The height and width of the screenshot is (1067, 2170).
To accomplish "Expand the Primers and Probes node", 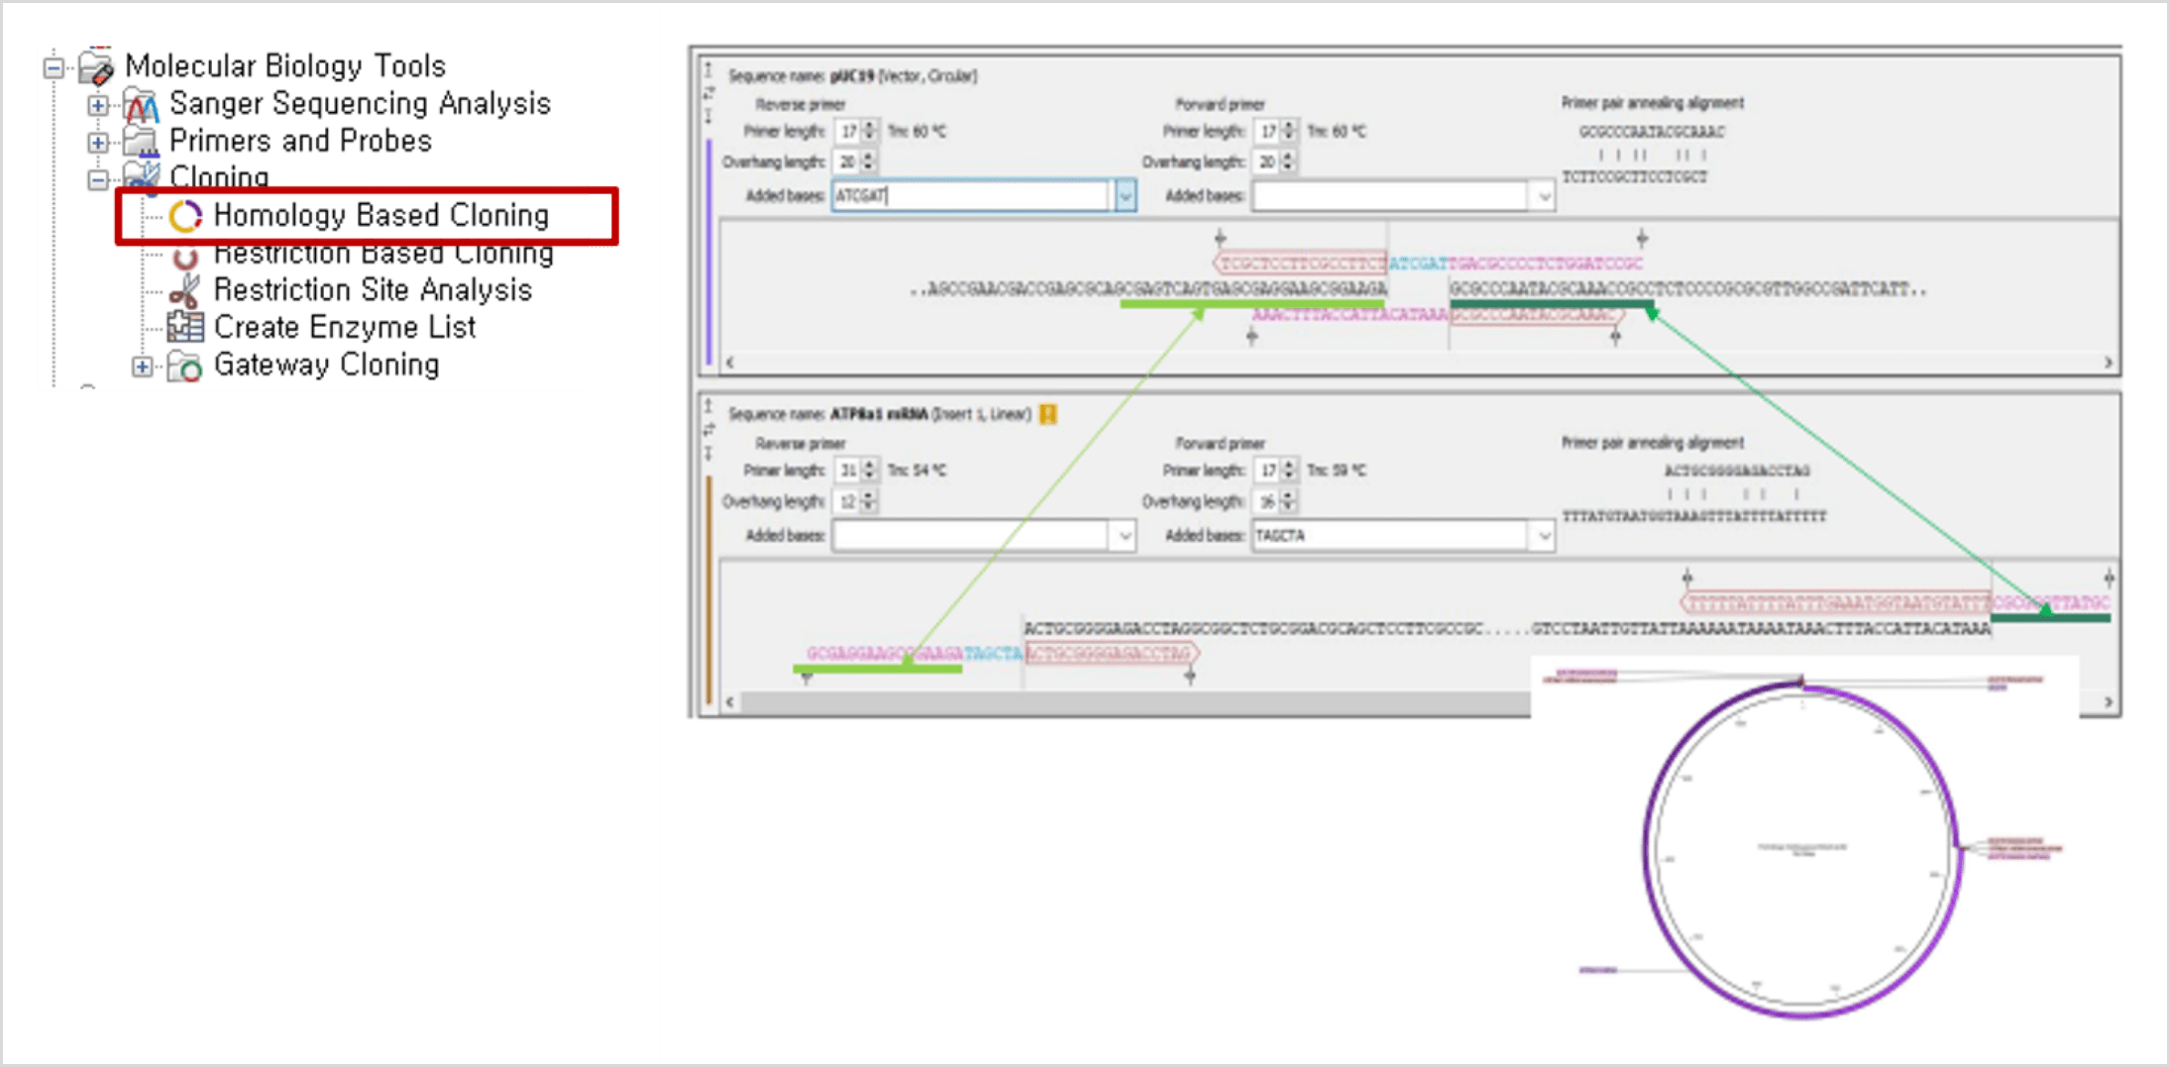I will click(97, 143).
